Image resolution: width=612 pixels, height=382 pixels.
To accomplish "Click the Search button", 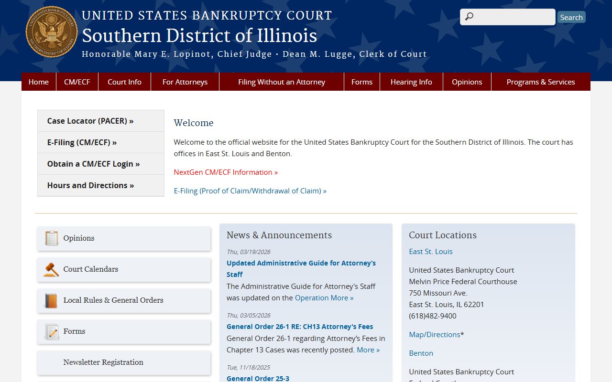I will coord(571,17).
